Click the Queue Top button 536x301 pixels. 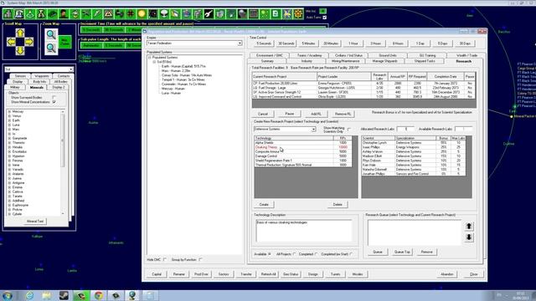point(402,252)
